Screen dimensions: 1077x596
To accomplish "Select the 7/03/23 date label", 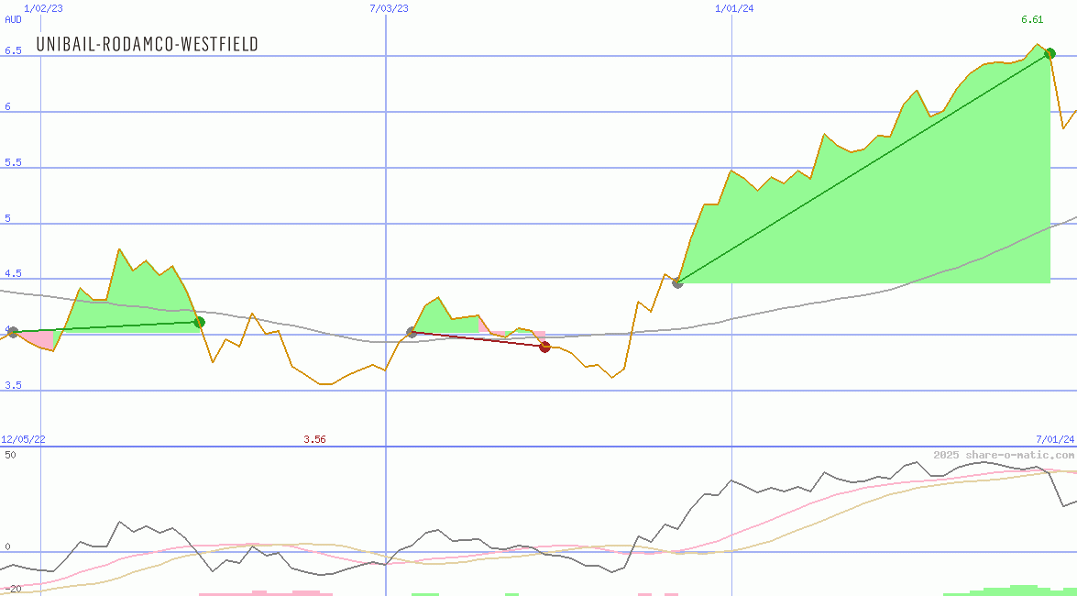I will (389, 8).
